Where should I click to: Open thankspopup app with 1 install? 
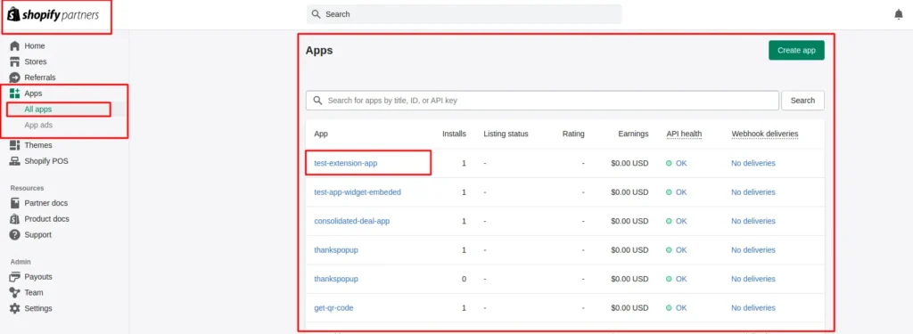pyautogui.click(x=336, y=250)
